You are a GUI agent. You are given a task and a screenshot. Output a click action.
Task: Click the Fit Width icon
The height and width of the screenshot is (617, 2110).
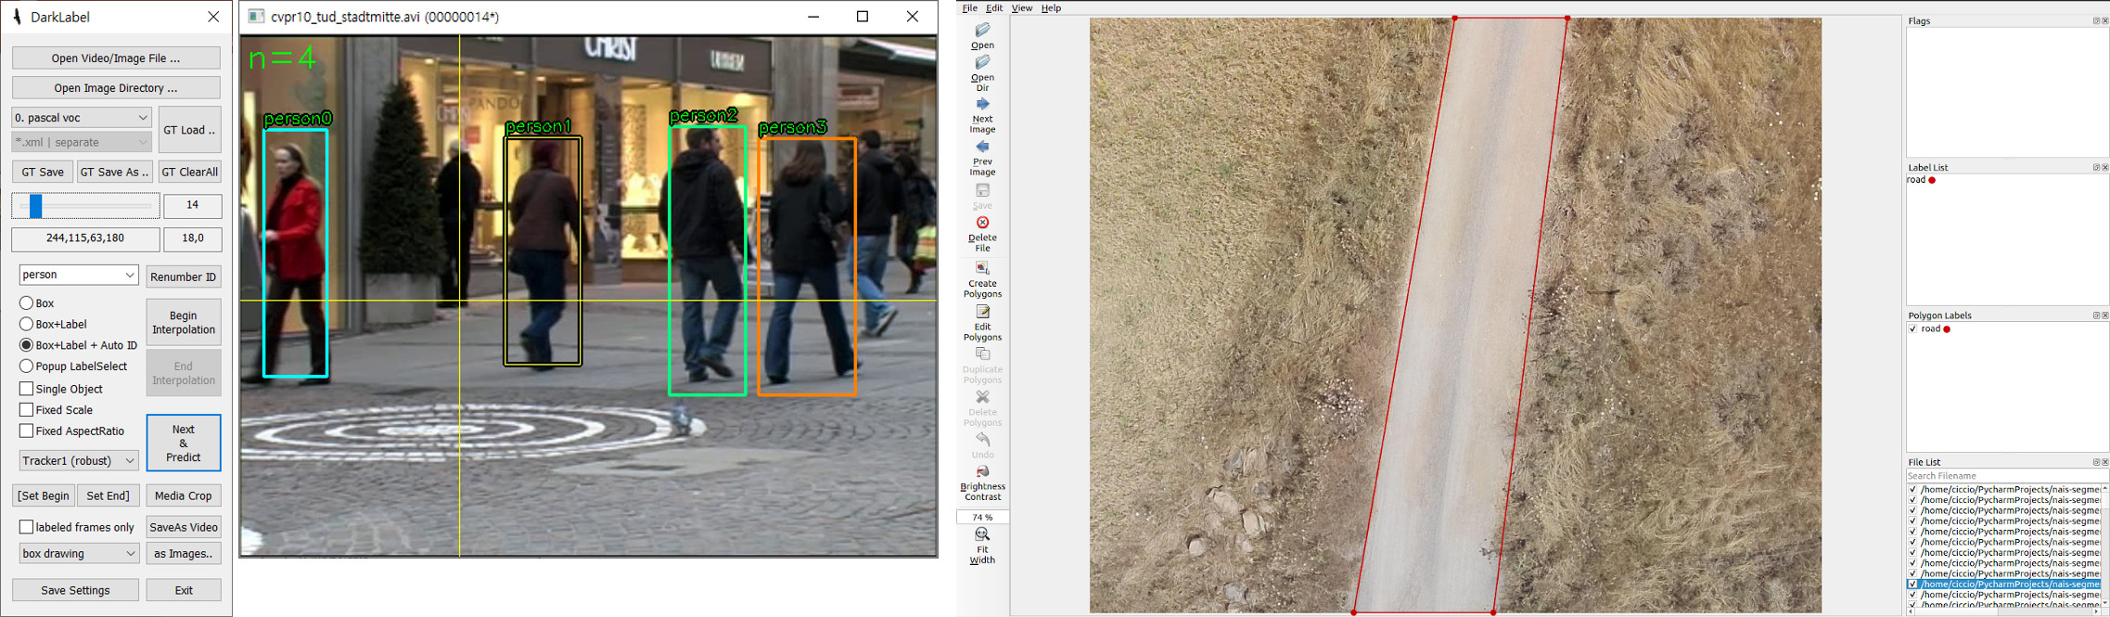point(982,545)
